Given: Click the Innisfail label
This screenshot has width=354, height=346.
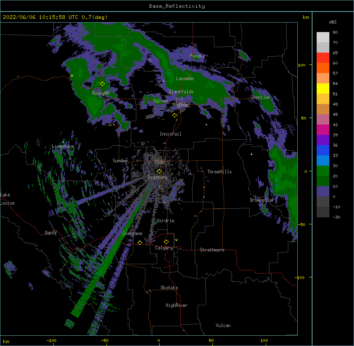Looking at the screenshot, I should coord(170,134).
